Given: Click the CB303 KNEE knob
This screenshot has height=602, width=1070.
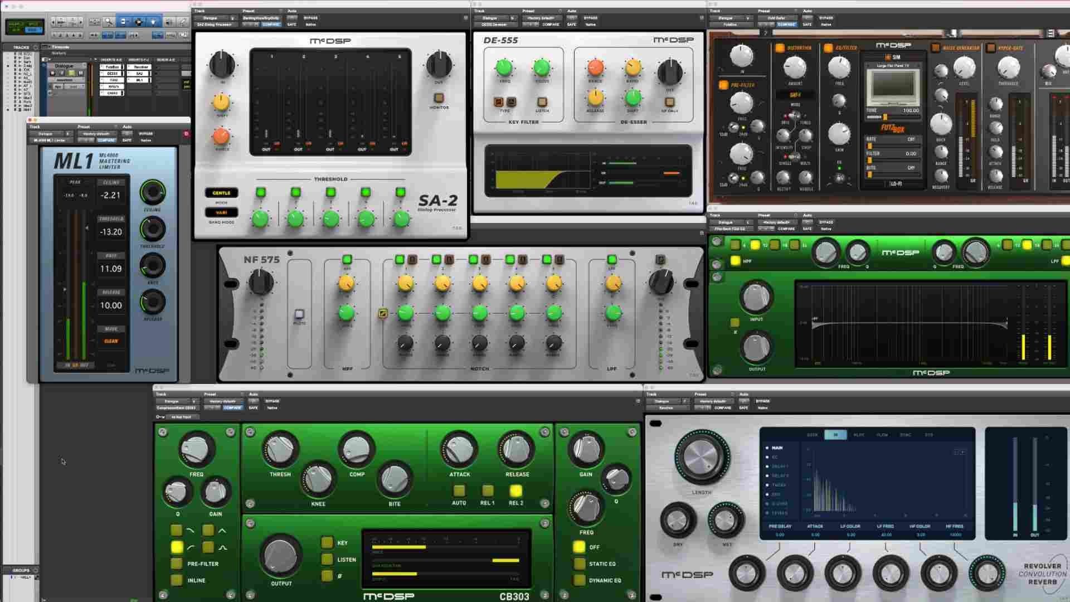Looking at the screenshot, I should [x=318, y=479].
